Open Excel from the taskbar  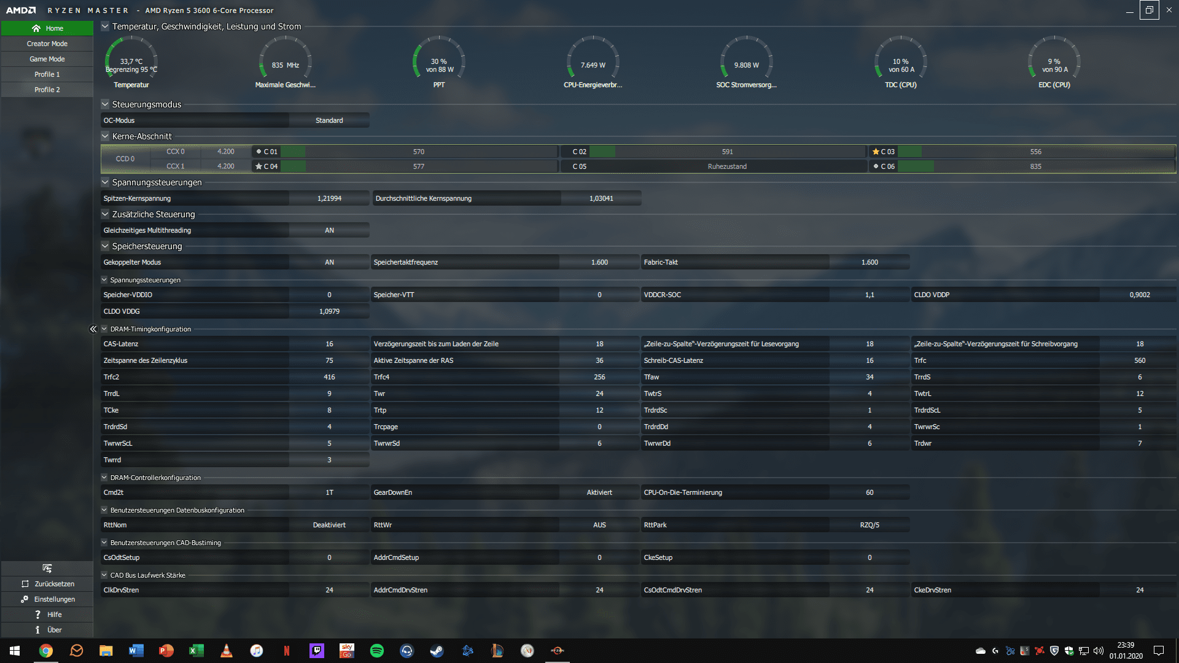click(196, 651)
